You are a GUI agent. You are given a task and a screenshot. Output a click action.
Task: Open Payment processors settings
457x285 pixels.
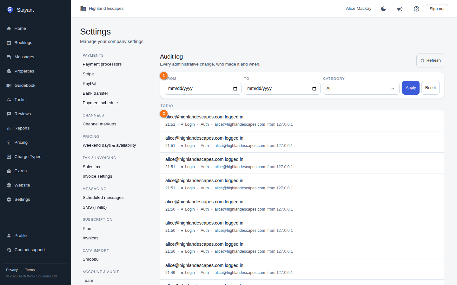[102, 64]
